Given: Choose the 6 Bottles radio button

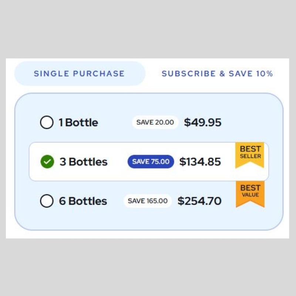Looking at the screenshot, I should (x=47, y=201).
